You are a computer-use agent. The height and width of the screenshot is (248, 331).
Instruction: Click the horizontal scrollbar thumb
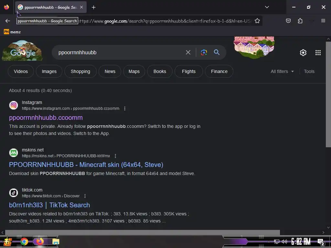click(x=143, y=232)
